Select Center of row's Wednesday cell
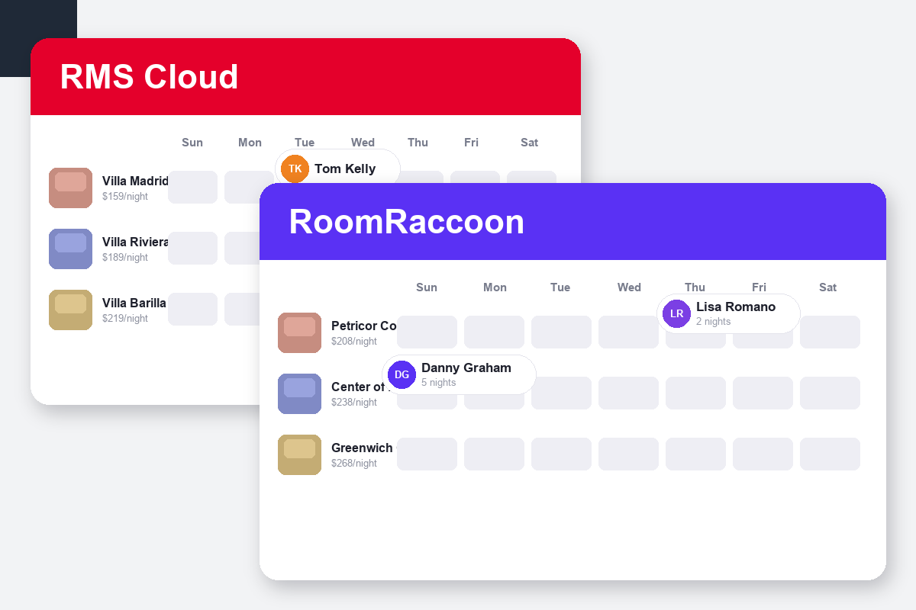This screenshot has height=610, width=916. pos(628,393)
